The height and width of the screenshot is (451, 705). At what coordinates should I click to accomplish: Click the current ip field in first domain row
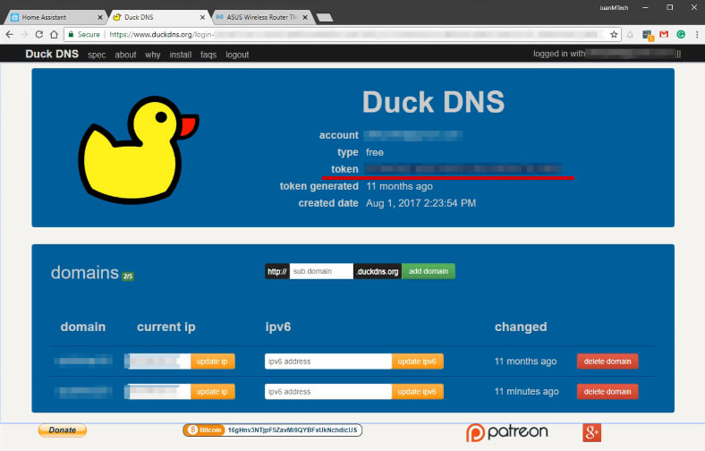[x=157, y=362]
